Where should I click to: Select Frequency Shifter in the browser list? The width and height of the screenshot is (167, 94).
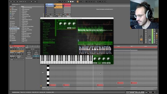pyautogui.click(x=28, y=30)
